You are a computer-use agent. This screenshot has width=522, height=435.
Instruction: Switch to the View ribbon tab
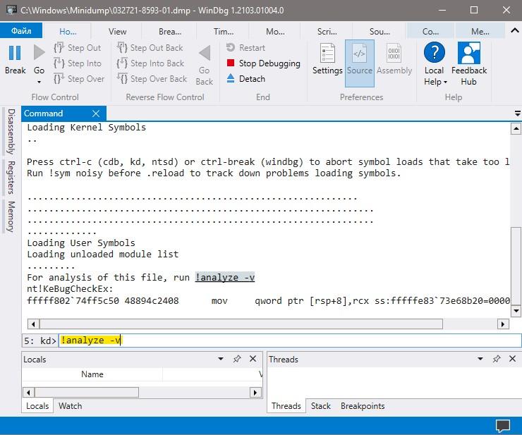pos(117,32)
